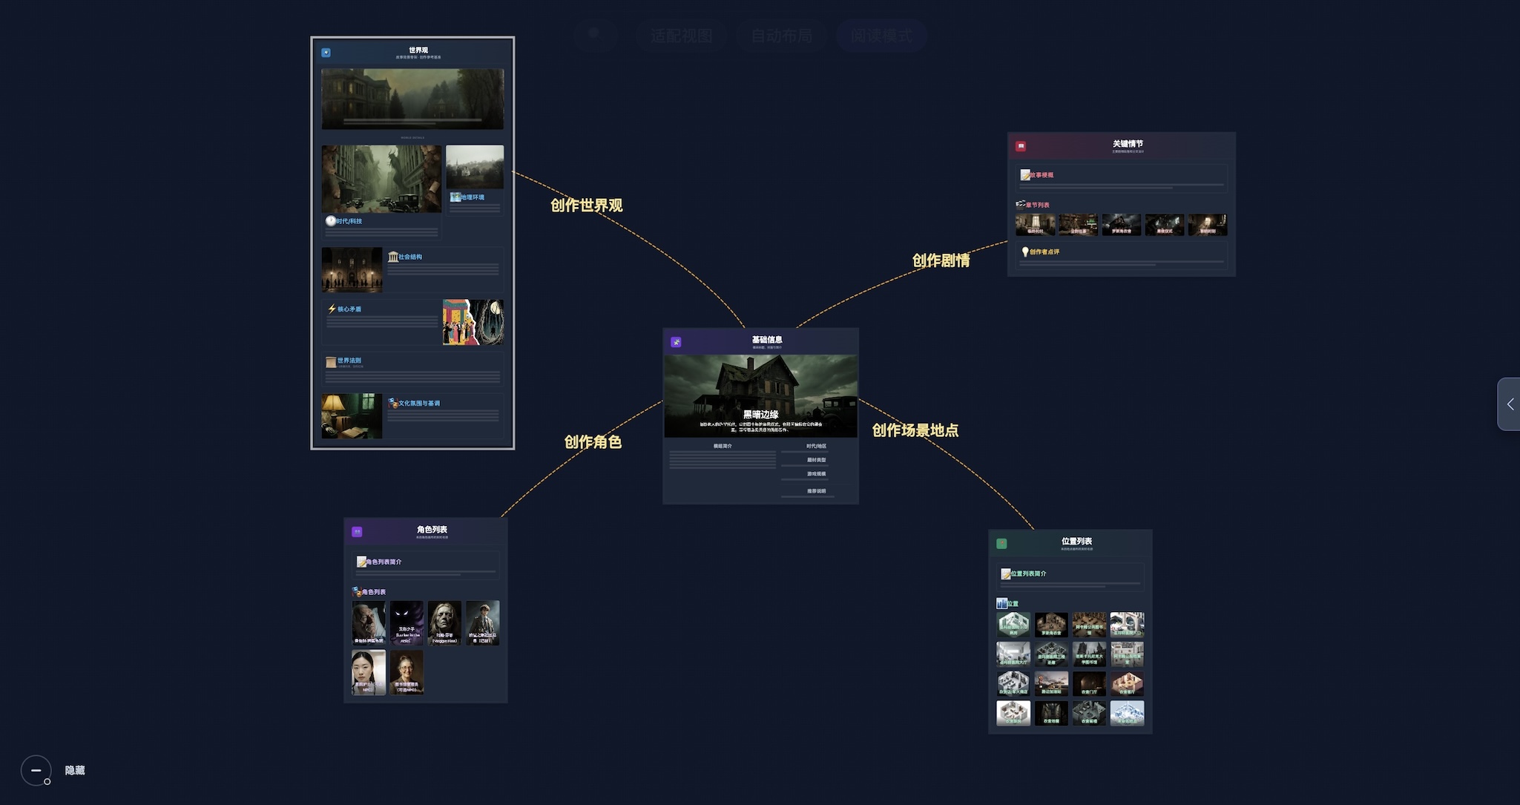This screenshot has height=805, width=1520.
Task: Click the purple 基础信息 card header icon
Action: tap(676, 342)
